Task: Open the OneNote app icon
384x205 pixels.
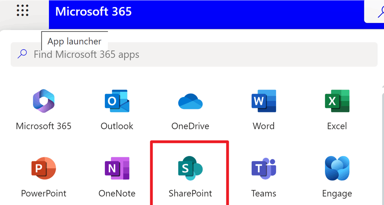Action: click(x=117, y=168)
